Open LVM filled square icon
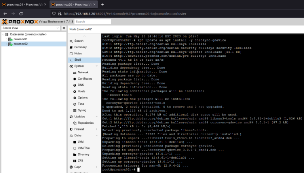 pyautogui.click(x=75, y=142)
